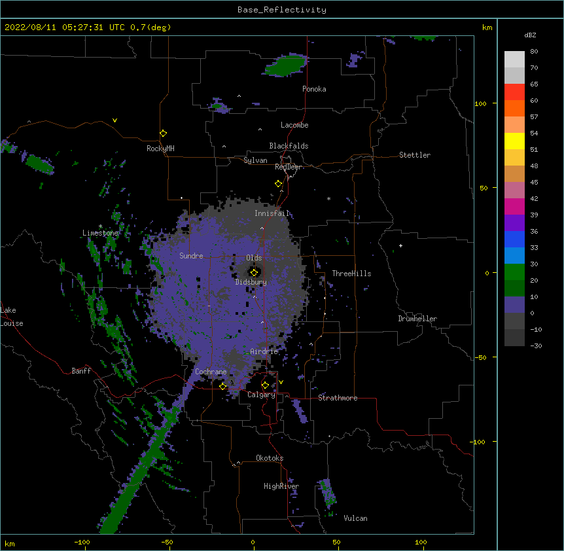Click the asterisk marker above Limestone
This screenshot has width=564, height=551.
click(100, 226)
